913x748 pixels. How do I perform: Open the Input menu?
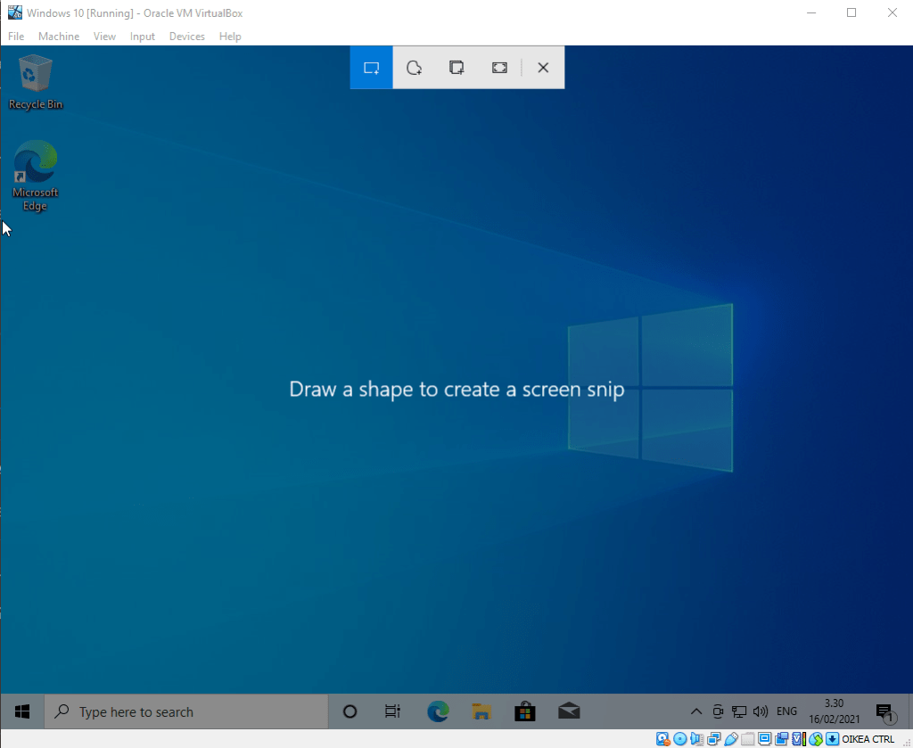[142, 37]
